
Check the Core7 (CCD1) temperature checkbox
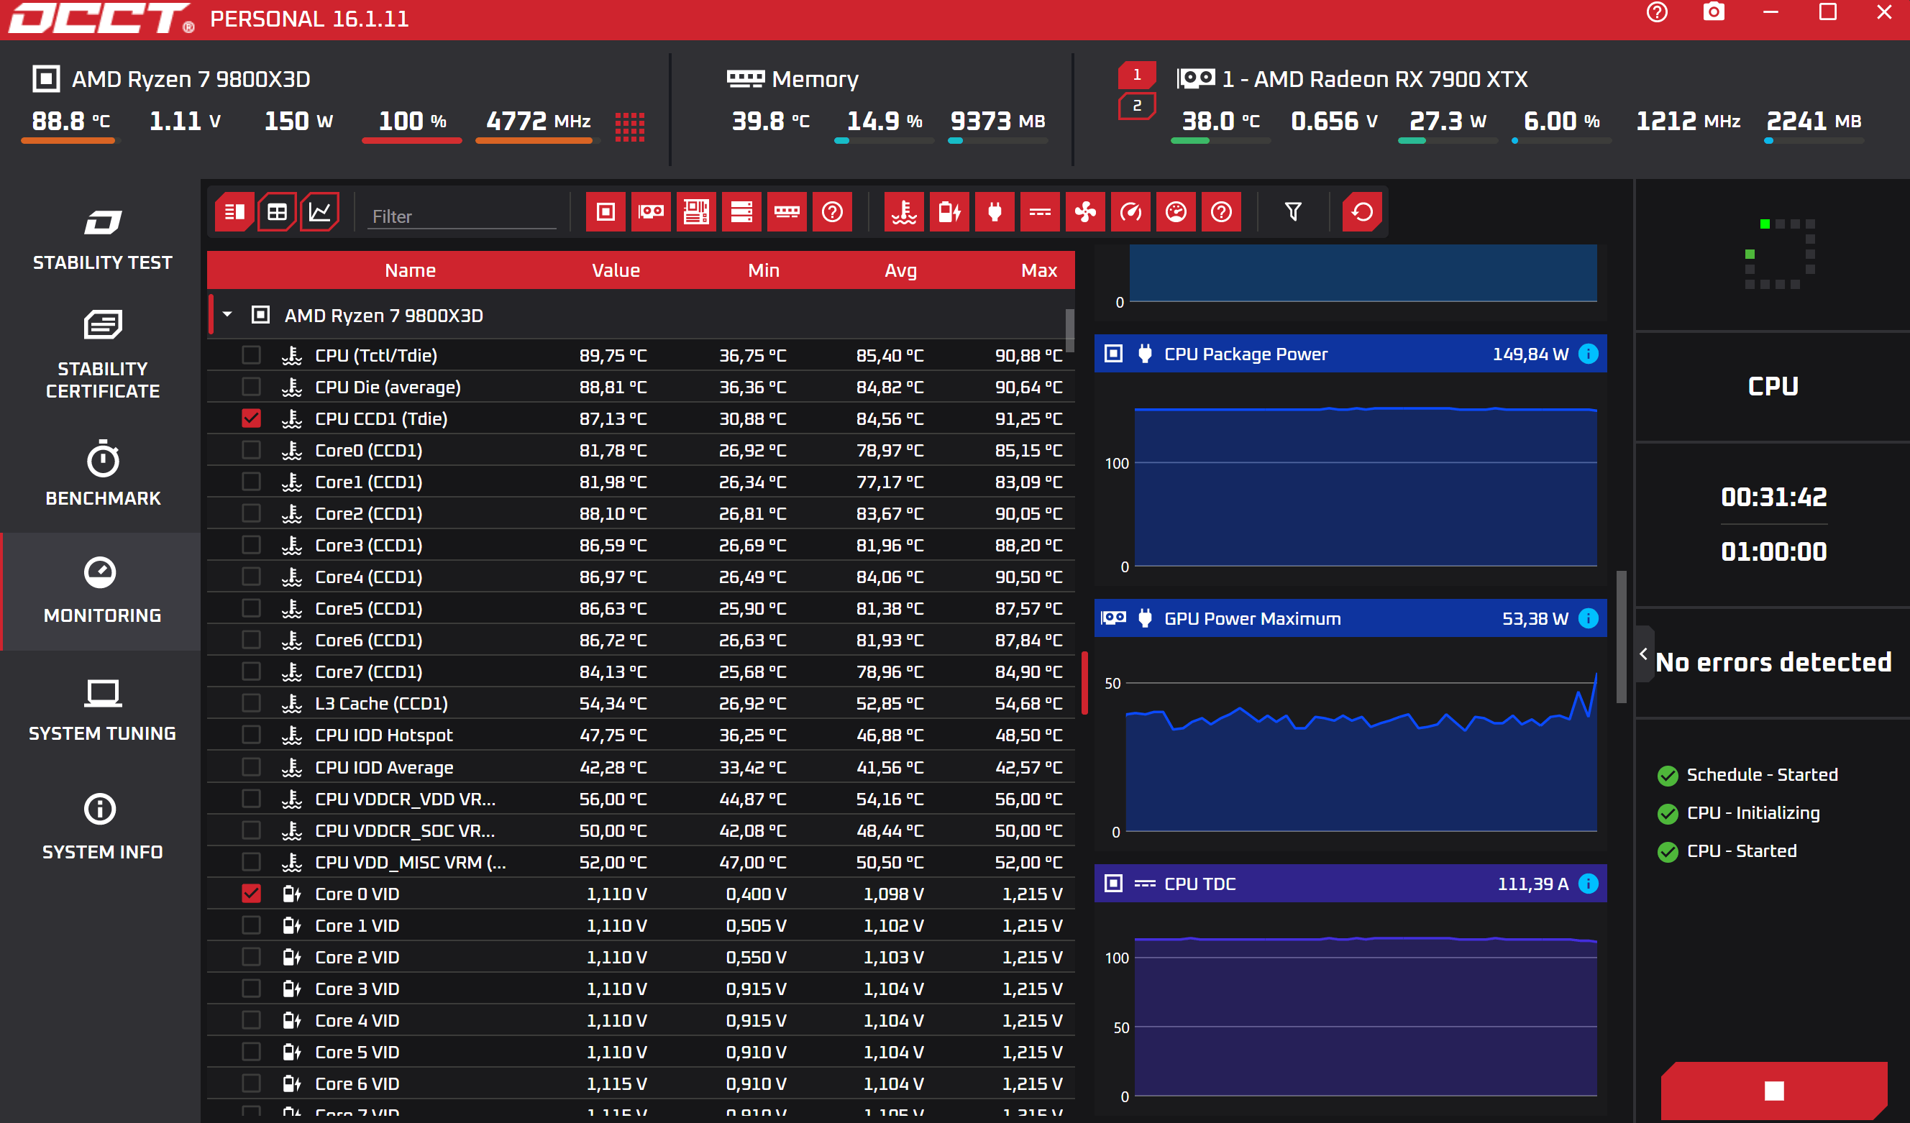(251, 671)
